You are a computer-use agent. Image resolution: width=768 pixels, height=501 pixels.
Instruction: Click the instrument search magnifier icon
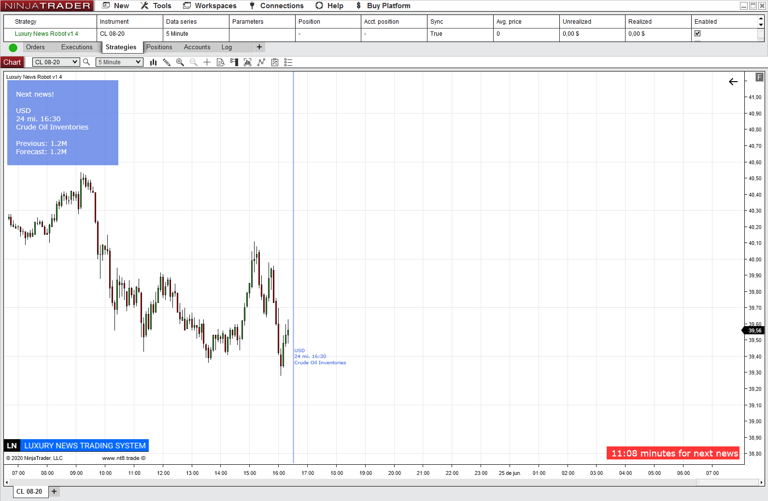click(86, 62)
